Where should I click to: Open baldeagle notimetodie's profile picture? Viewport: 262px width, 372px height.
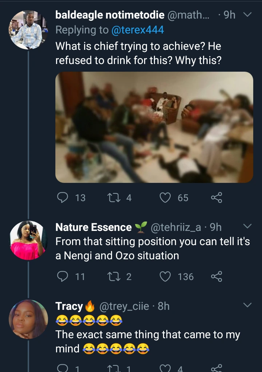click(28, 30)
